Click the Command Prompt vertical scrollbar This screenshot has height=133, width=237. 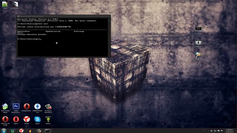pyautogui.click(x=109, y=37)
